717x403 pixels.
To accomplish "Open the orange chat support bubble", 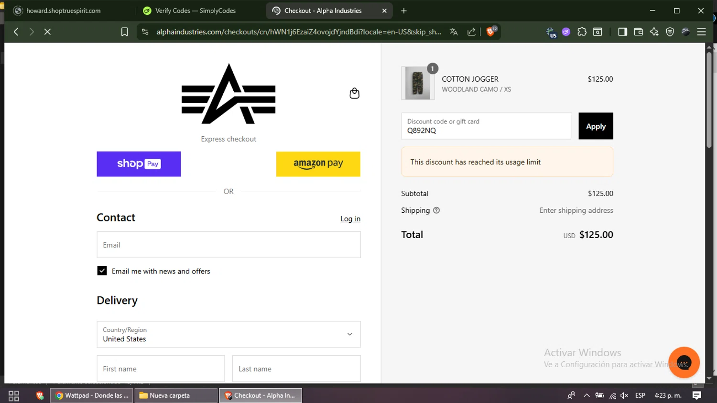I will tap(684, 362).
